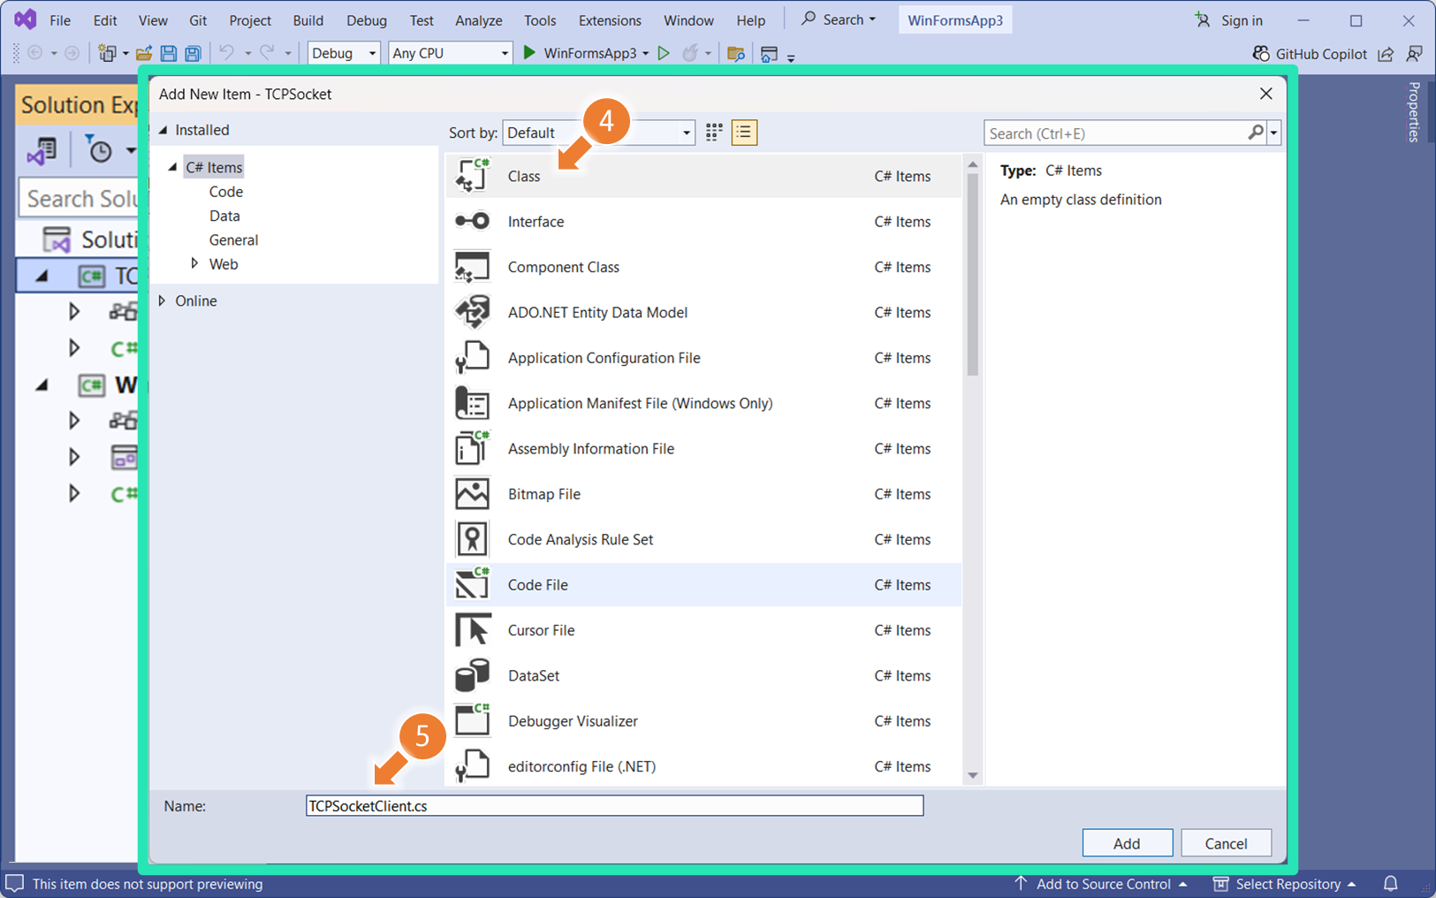Switch to small icons view
Screen dimensions: 1436x898
pyautogui.click(x=714, y=133)
